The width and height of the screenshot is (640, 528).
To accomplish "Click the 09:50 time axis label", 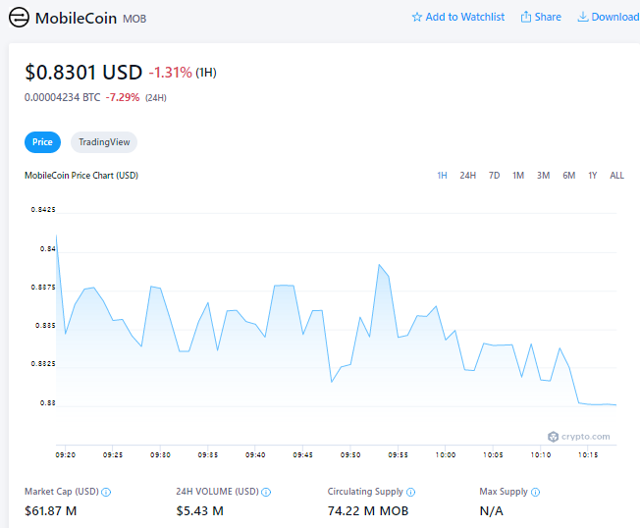I will [x=350, y=455].
